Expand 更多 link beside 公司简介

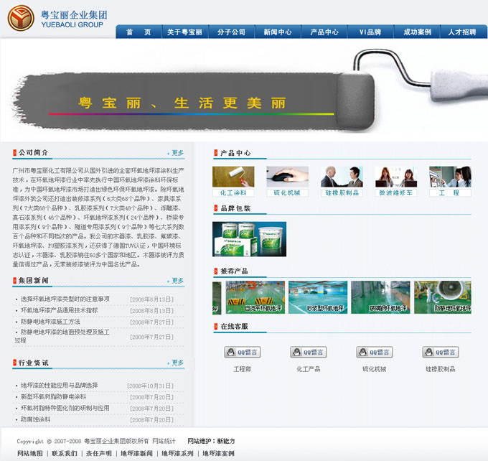[176, 153]
